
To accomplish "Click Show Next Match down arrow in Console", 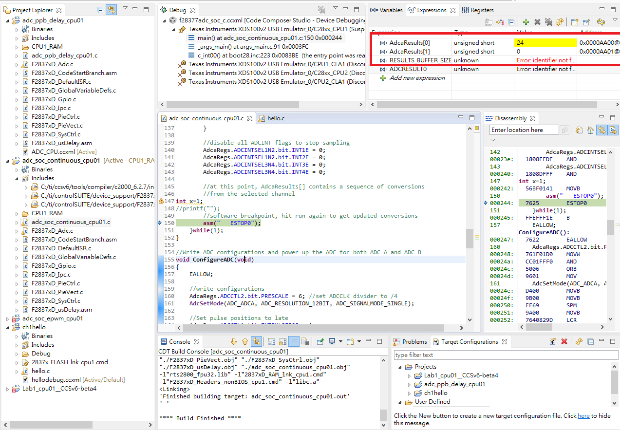I will click(233, 342).
